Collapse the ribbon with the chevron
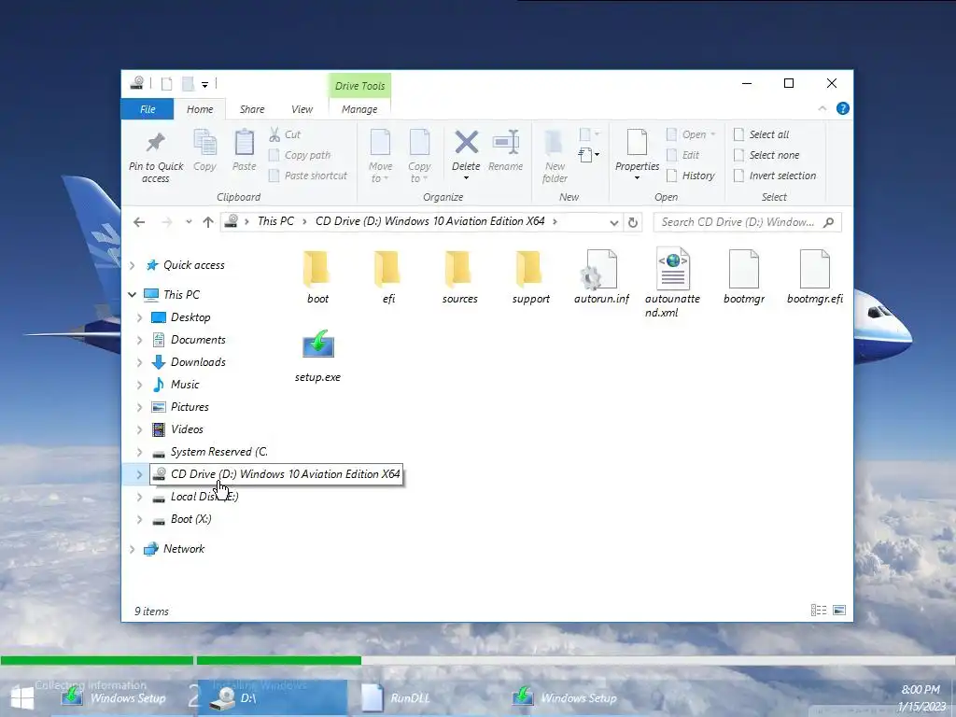Viewport: 956px width, 717px height. coord(822,108)
